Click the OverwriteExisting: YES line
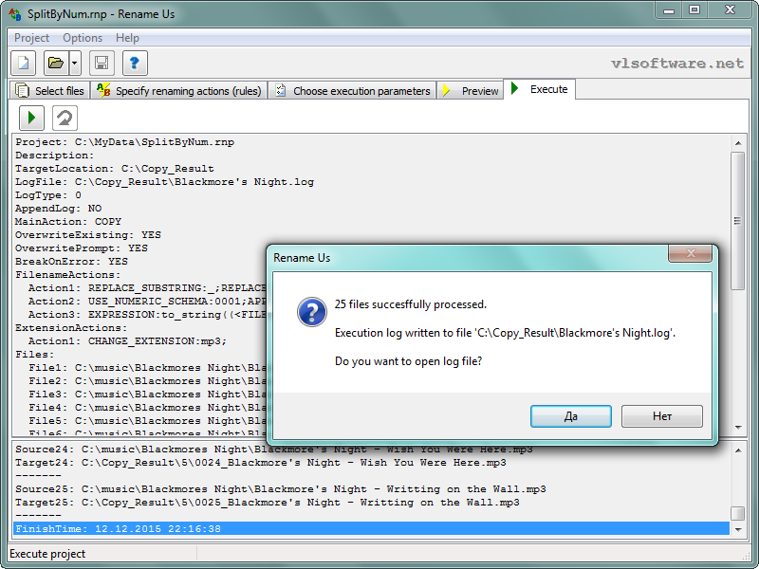The width and height of the screenshot is (759, 569). [x=88, y=235]
